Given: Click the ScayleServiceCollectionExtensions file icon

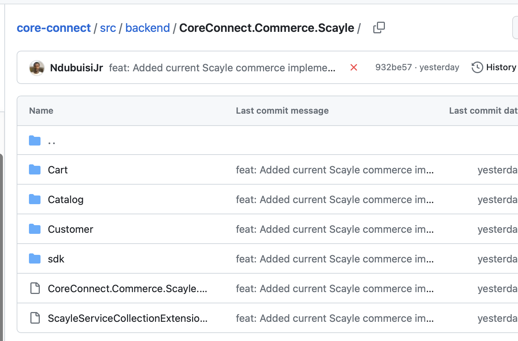Looking at the screenshot, I should point(35,318).
